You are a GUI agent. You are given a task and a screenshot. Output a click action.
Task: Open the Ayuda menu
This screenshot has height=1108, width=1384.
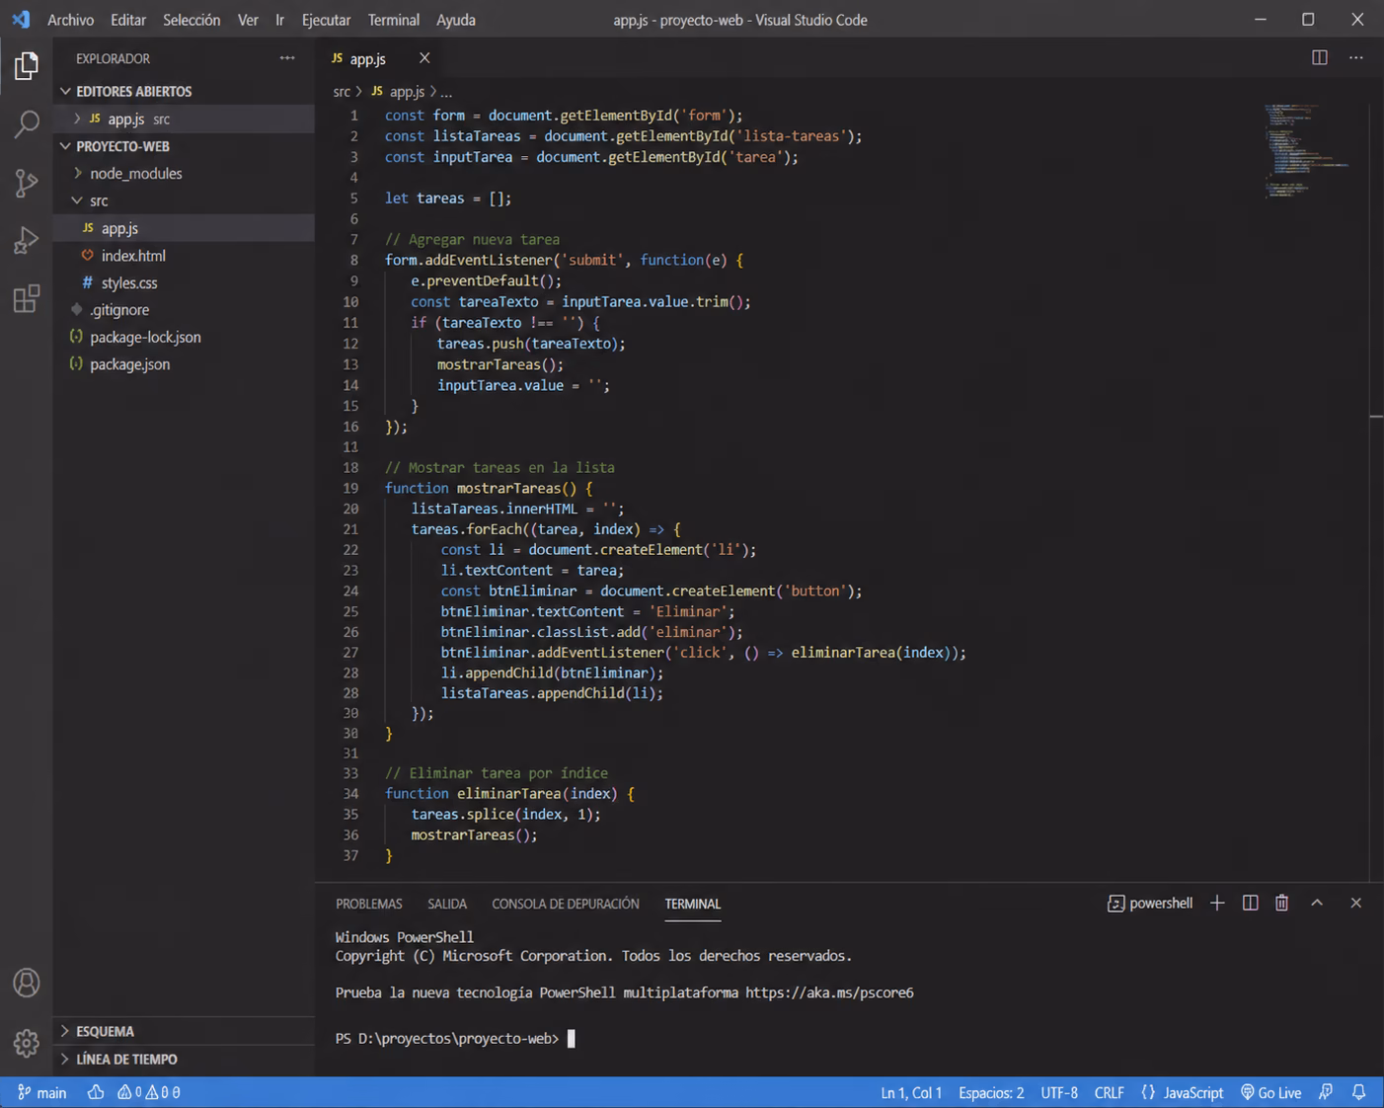456,20
